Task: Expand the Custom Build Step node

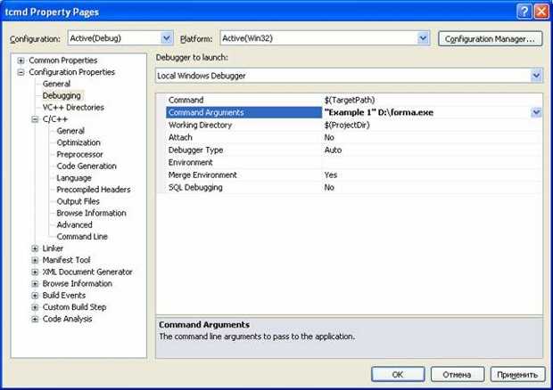Action: pyautogui.click(x=35, y=307)
